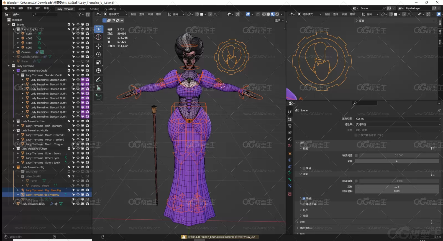Toggle overlays in left viewport header
The height and width of the screenshot is (241, 443).
pos(248,14)
